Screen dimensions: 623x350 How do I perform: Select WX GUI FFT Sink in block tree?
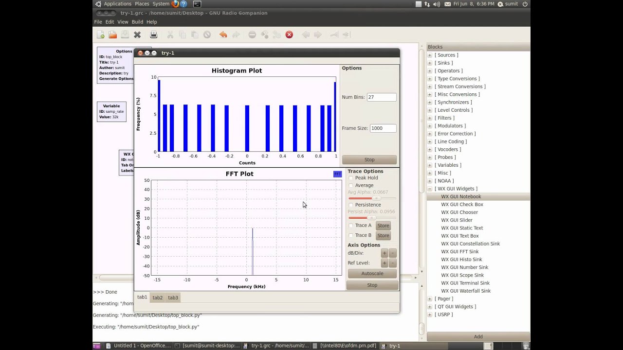pyautogui.click(x=460, y=252)
